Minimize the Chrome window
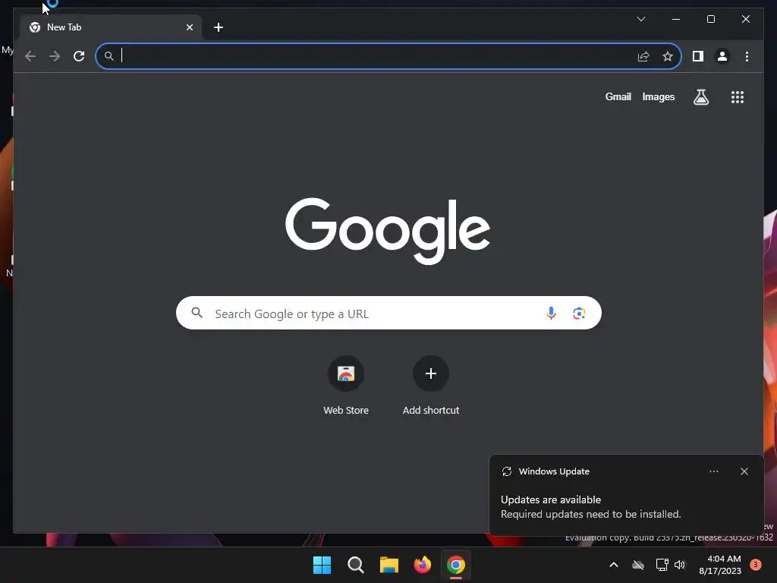777x583 pixels. (676, 19)
